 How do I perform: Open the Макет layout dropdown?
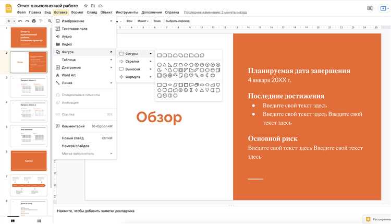click(143, 21)
